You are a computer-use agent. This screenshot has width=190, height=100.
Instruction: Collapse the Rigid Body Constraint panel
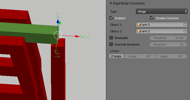[x=111, y=3]
